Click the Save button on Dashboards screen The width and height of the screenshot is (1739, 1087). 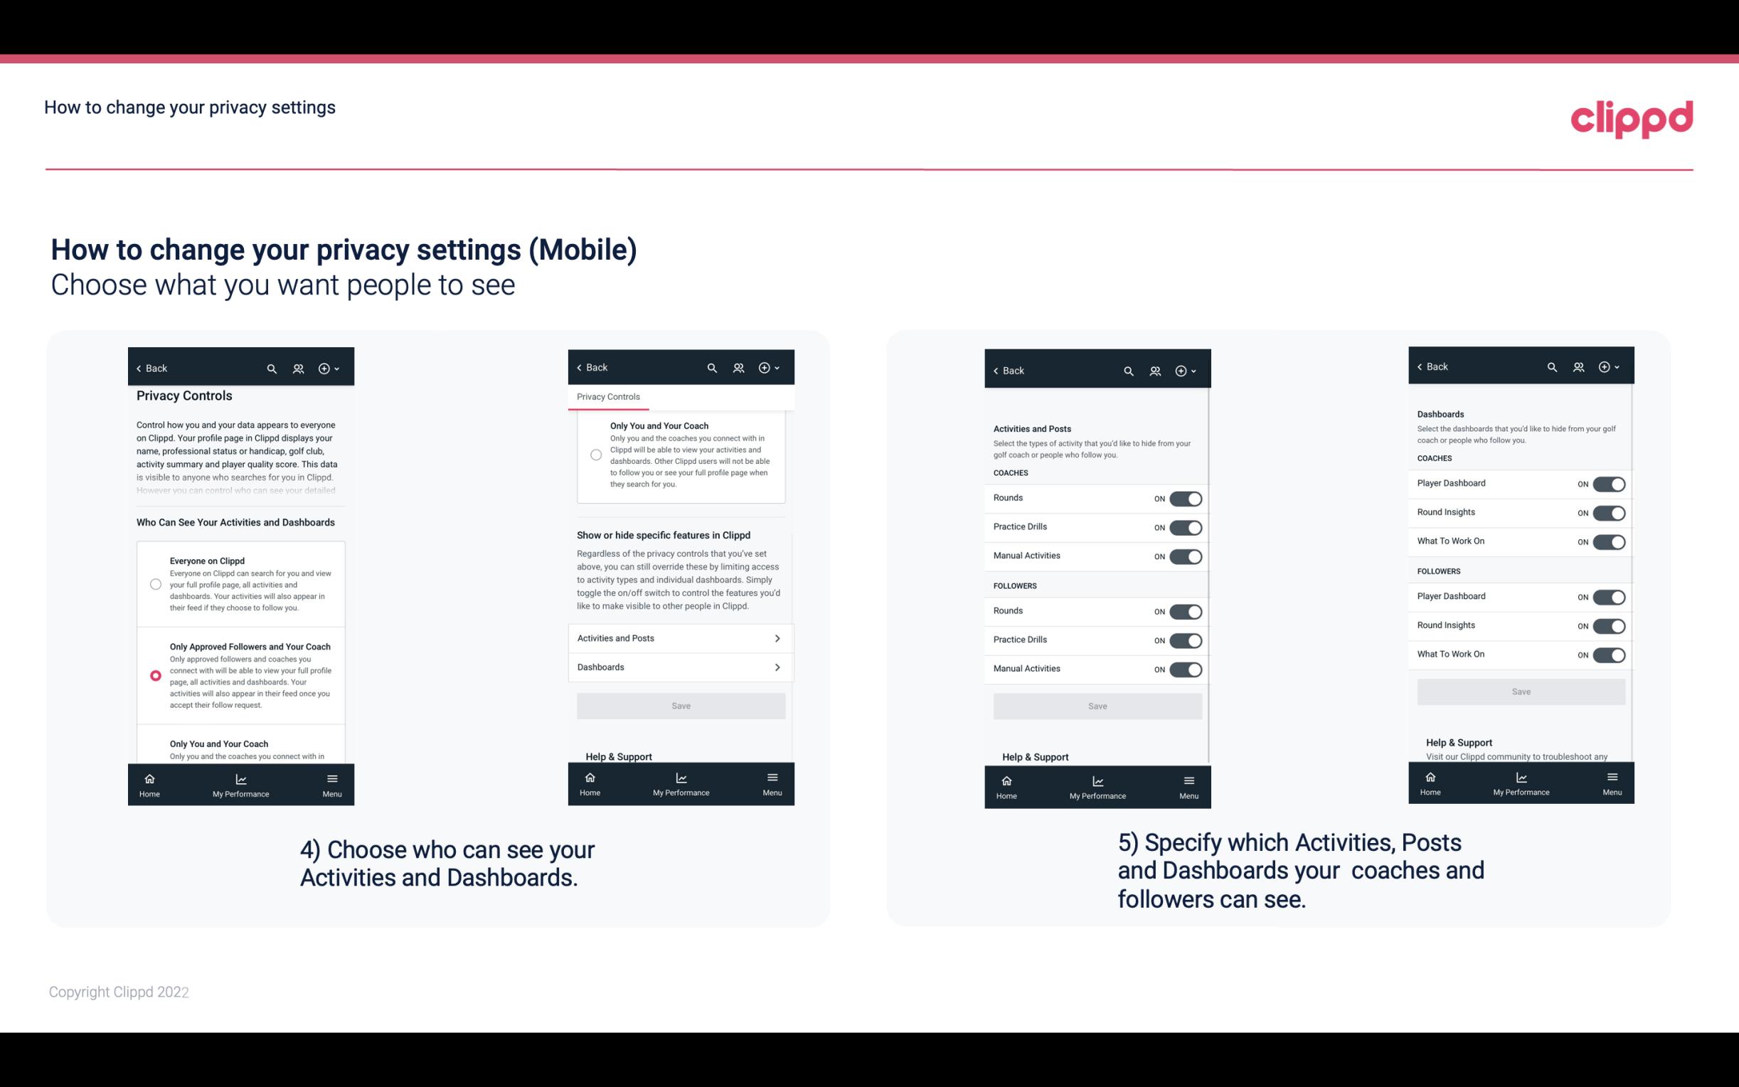(x=1520, y=691)
